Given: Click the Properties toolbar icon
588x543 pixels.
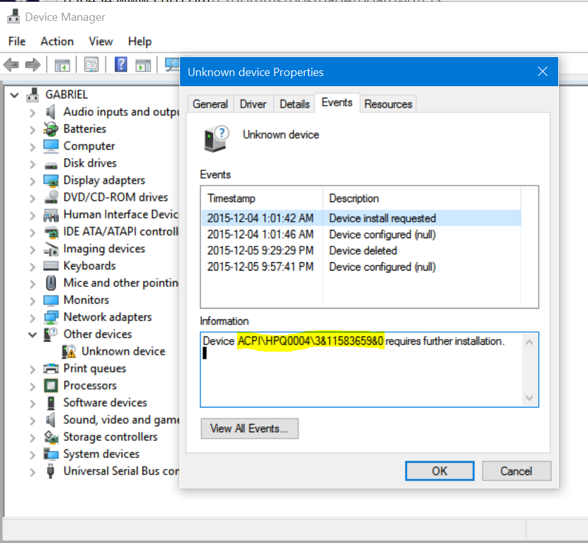Looking at the screenshot, I should click(x=91, y=65).
